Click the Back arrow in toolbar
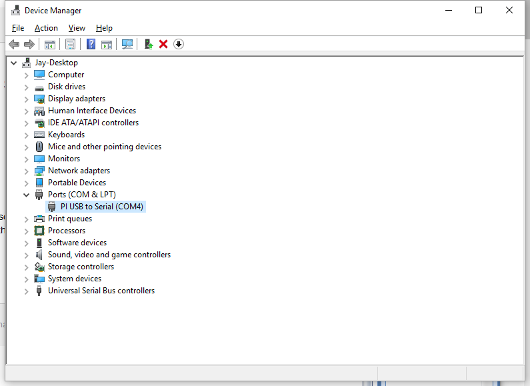 pyautogui.click(x=14, y=44)
